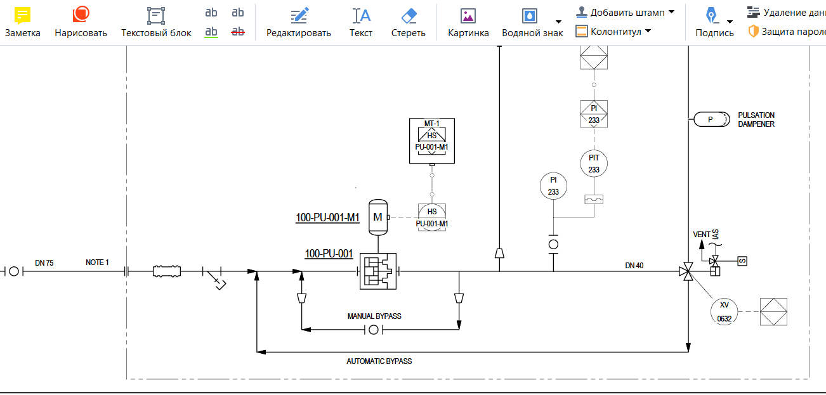Click the valve symbol below PI 233 gauge
826x395 pixels.
pos(553,244)
